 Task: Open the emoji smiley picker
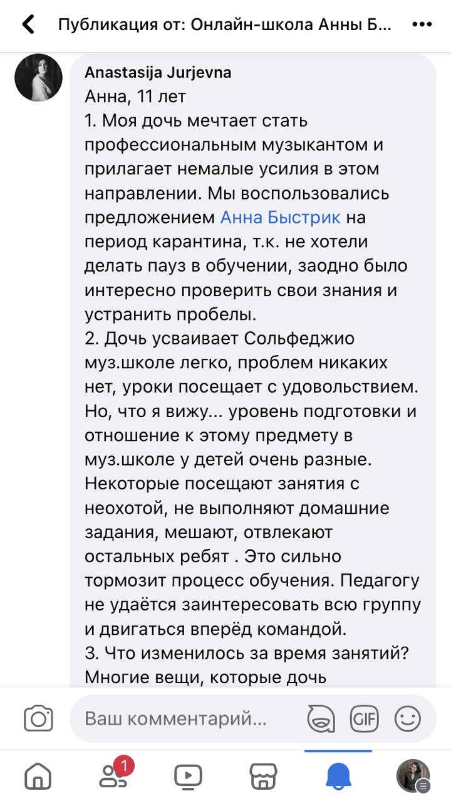click(x=408, y=718)
